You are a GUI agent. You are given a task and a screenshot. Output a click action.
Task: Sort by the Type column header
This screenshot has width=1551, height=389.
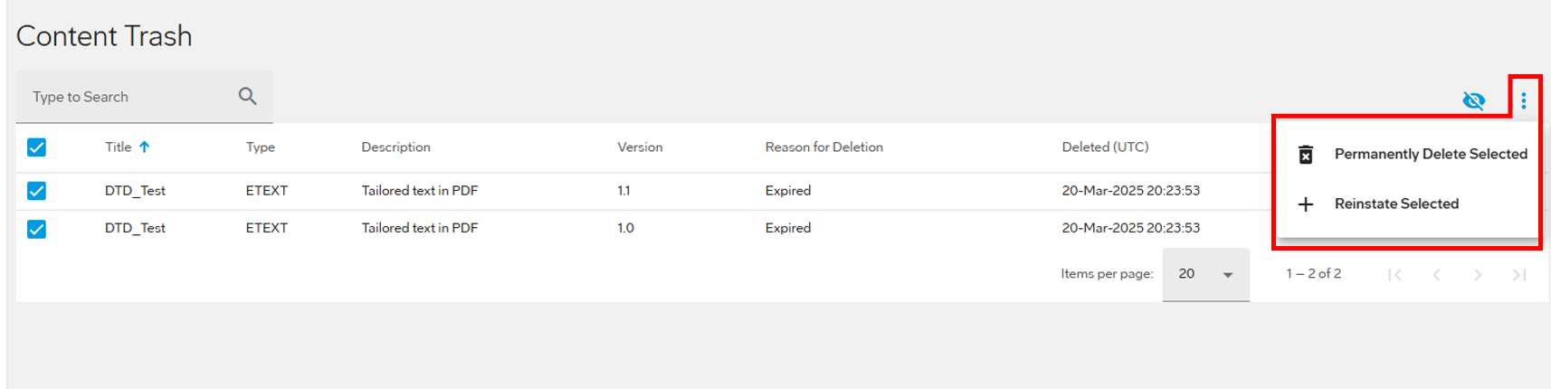(x=261, y=147)
